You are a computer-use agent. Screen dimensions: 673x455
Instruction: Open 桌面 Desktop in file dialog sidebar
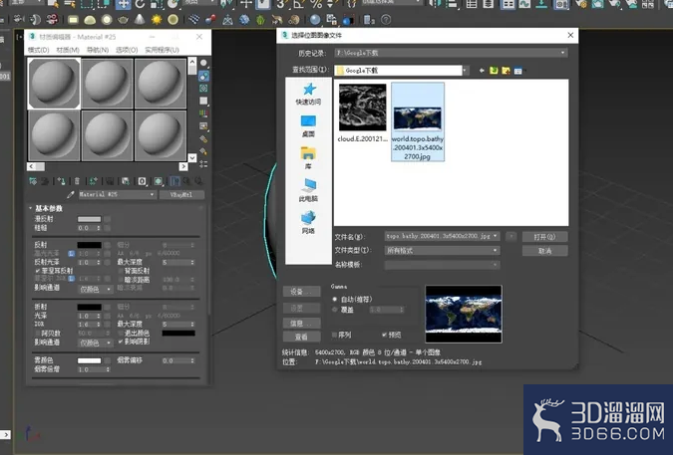308,126
